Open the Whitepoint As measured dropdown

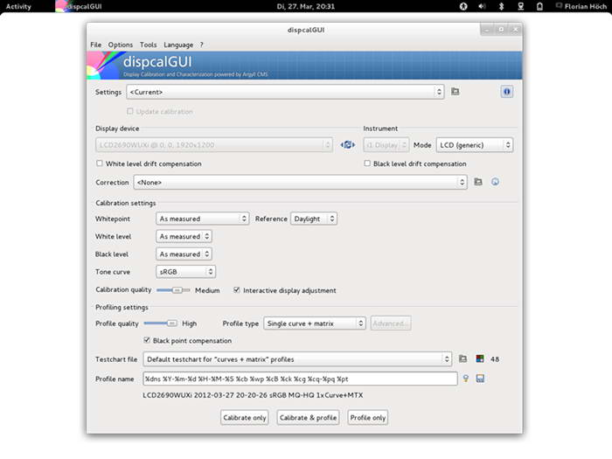(202, 219)
